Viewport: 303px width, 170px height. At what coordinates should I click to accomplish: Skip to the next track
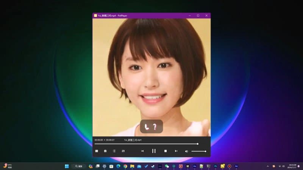point(176,151)
